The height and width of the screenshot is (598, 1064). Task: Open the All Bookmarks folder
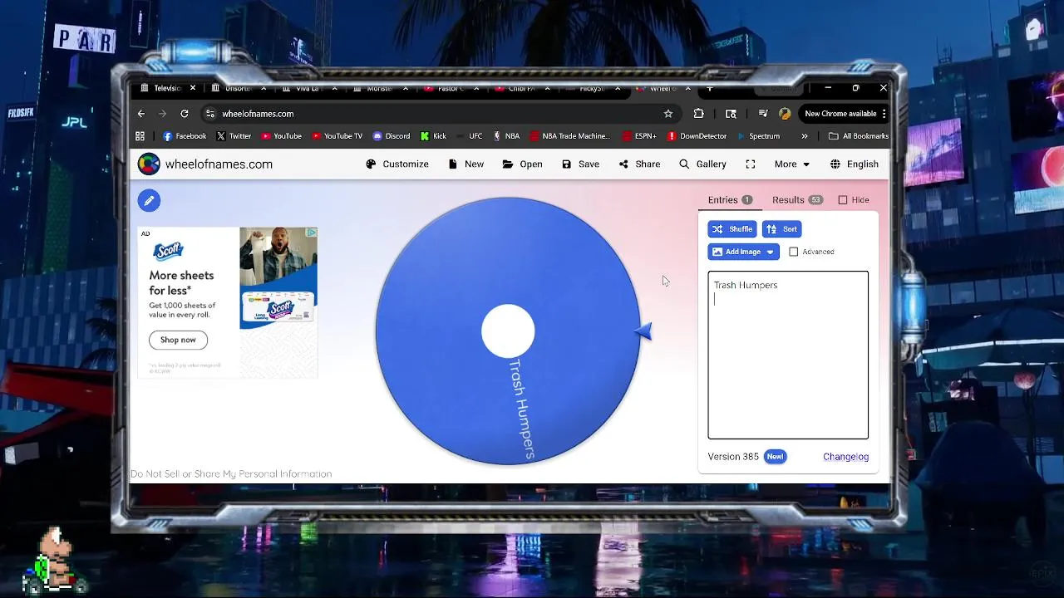[x=859, y=136]
